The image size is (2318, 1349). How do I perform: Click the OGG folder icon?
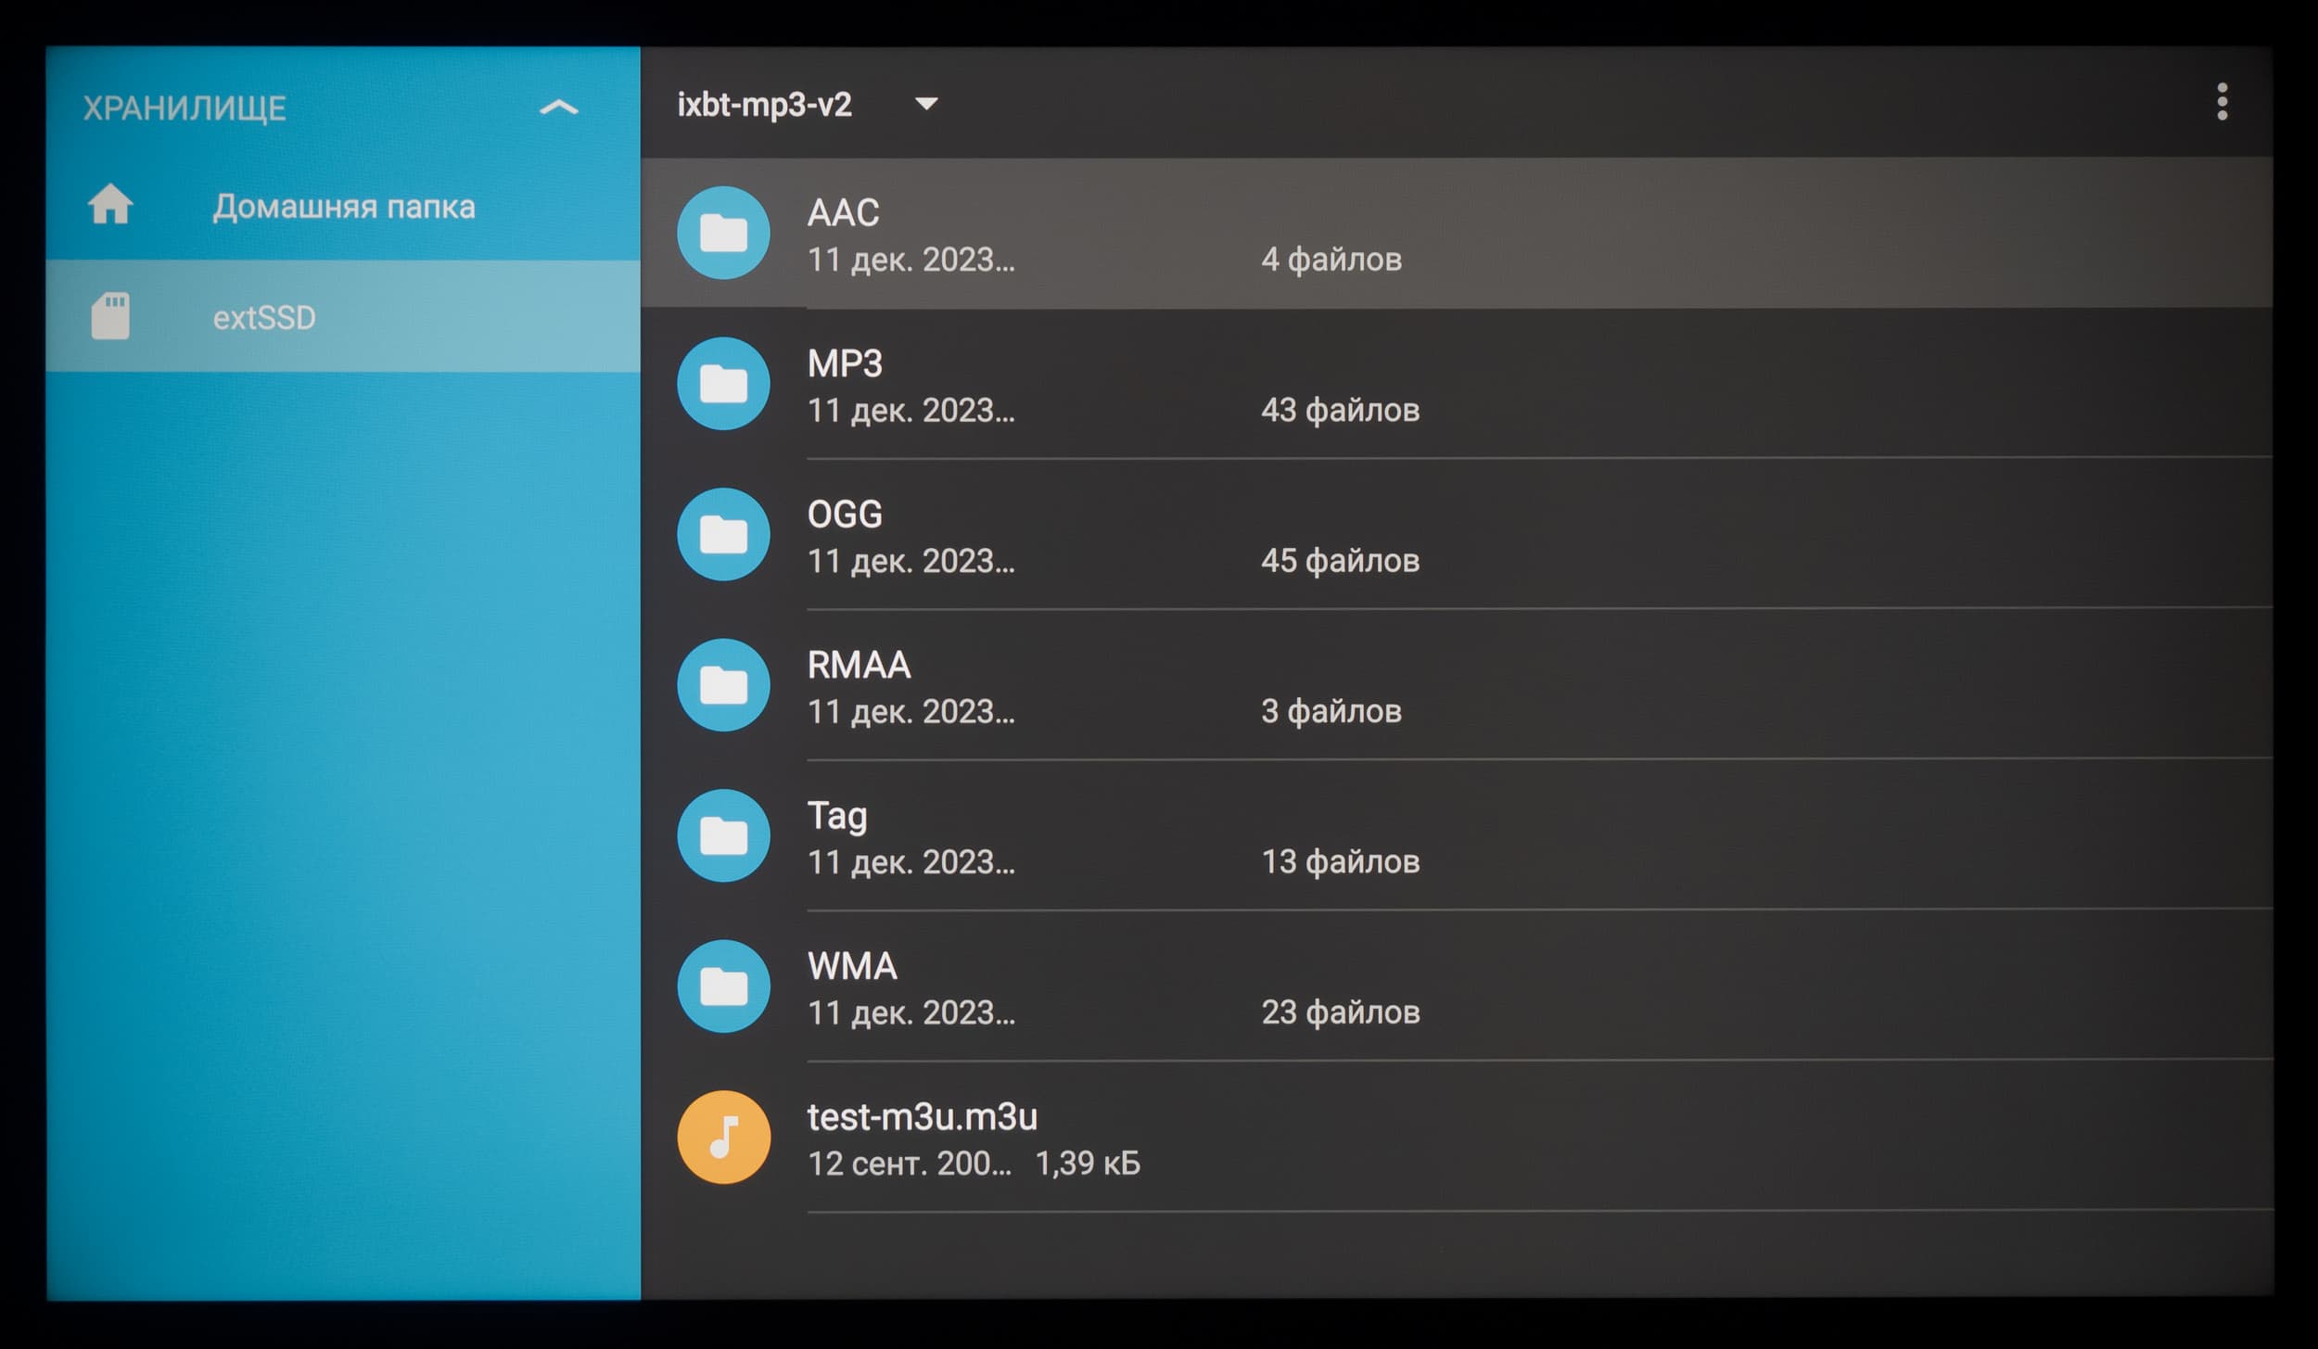coord(723,534)
